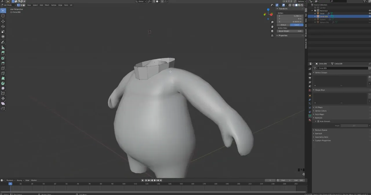The width and height of the screenshot is (371, 195).
Task: Open the Face menu
Action: [66, 5]
